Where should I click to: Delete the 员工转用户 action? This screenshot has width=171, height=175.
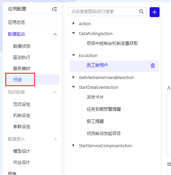click(153, 66)
